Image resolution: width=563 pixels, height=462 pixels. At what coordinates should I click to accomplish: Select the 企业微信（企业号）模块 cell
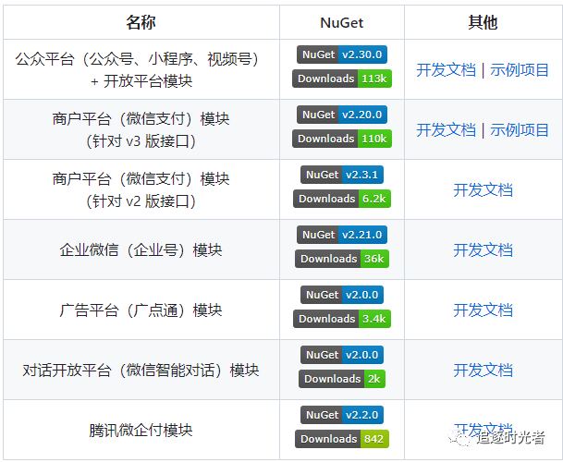(x=141, y=249)
